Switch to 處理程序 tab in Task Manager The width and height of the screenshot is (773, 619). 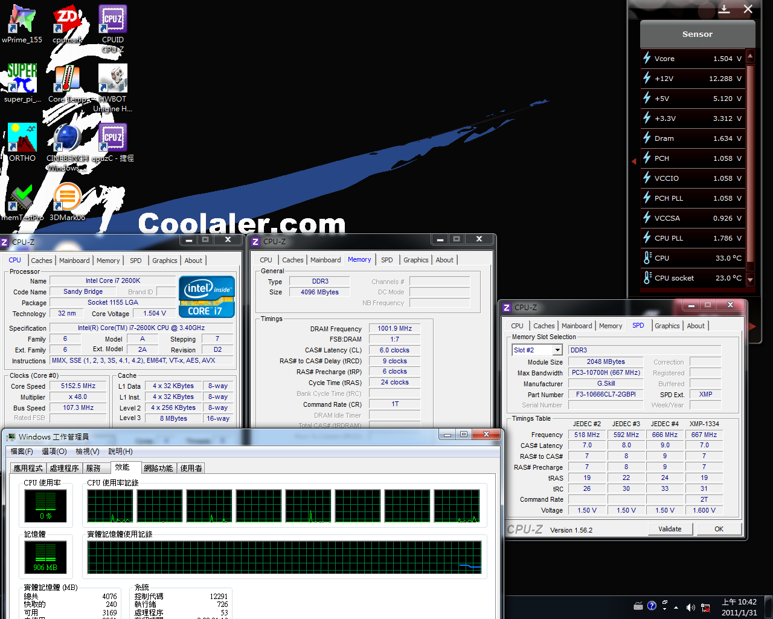64,468
